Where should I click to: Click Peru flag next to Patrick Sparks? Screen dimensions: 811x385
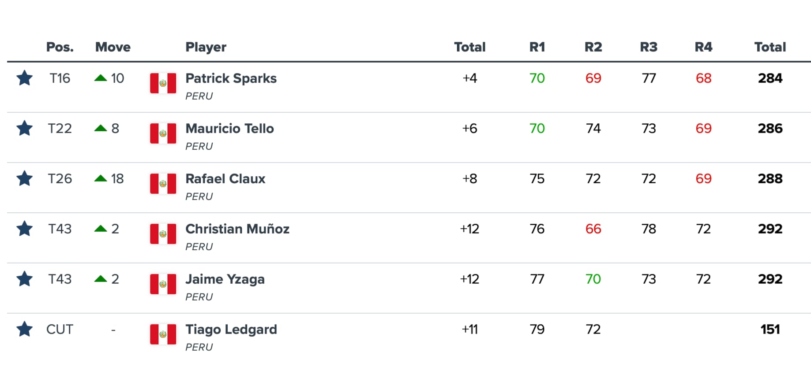coord(163,83)
